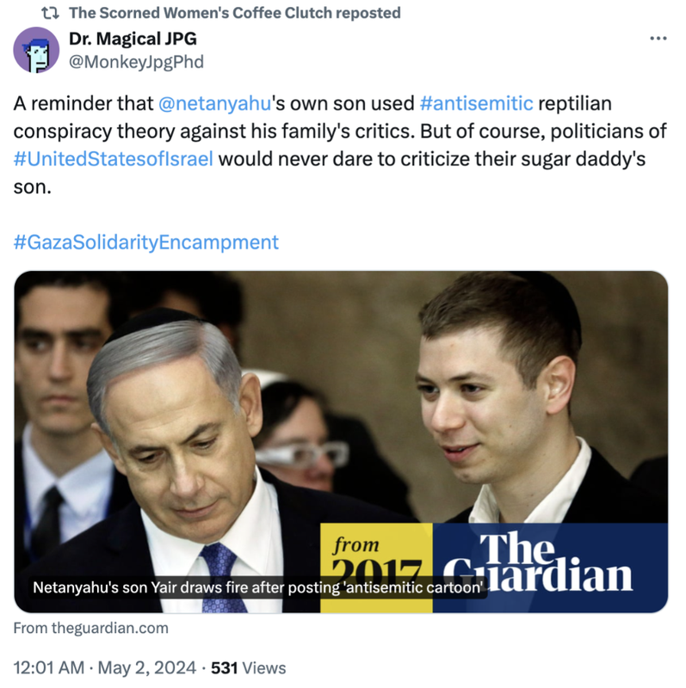Open the @netanyahu mention link
The width and height of the screenshot is (686, 688).
(x=214, y=103)
